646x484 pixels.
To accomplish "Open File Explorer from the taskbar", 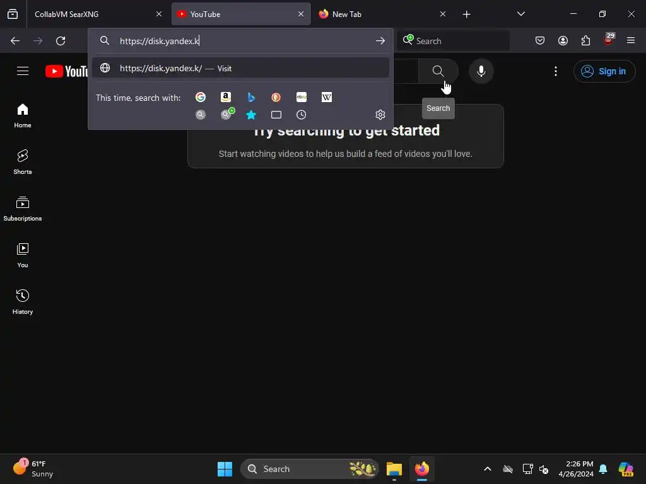I will click(394, 469).
